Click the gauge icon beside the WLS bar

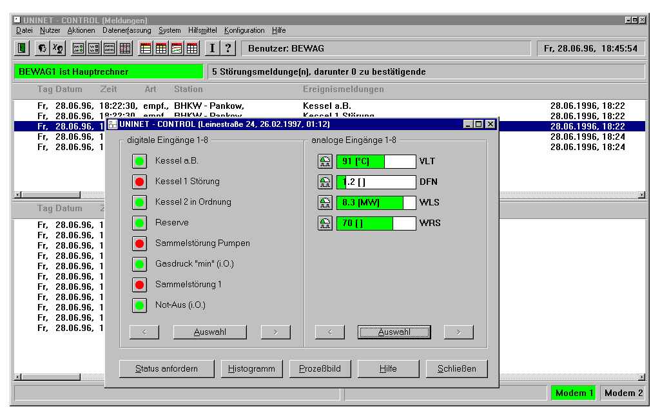(x=325, y=202)
